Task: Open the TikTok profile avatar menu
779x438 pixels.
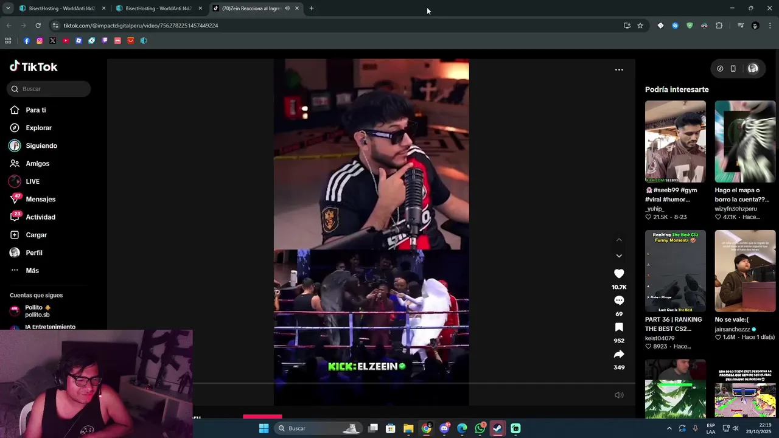Action: 753,69
